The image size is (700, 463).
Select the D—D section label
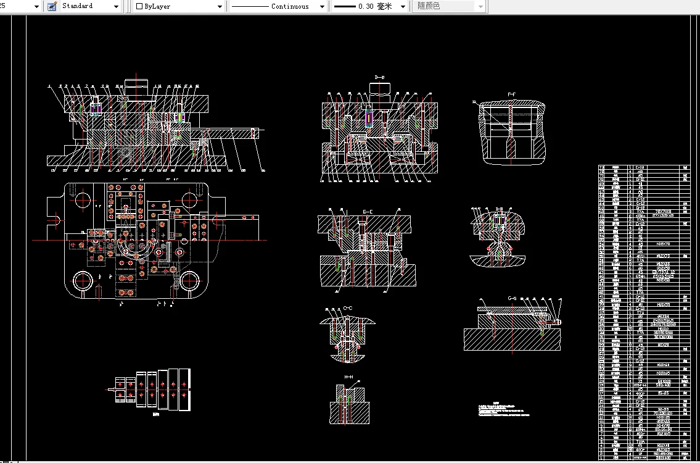tap(379, 77)
